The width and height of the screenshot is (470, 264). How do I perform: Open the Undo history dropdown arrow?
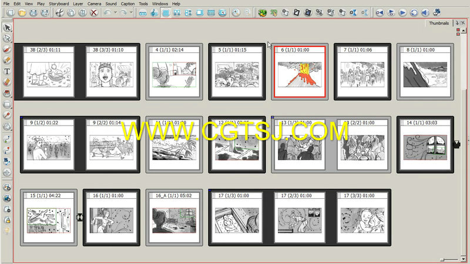(115, 12)
